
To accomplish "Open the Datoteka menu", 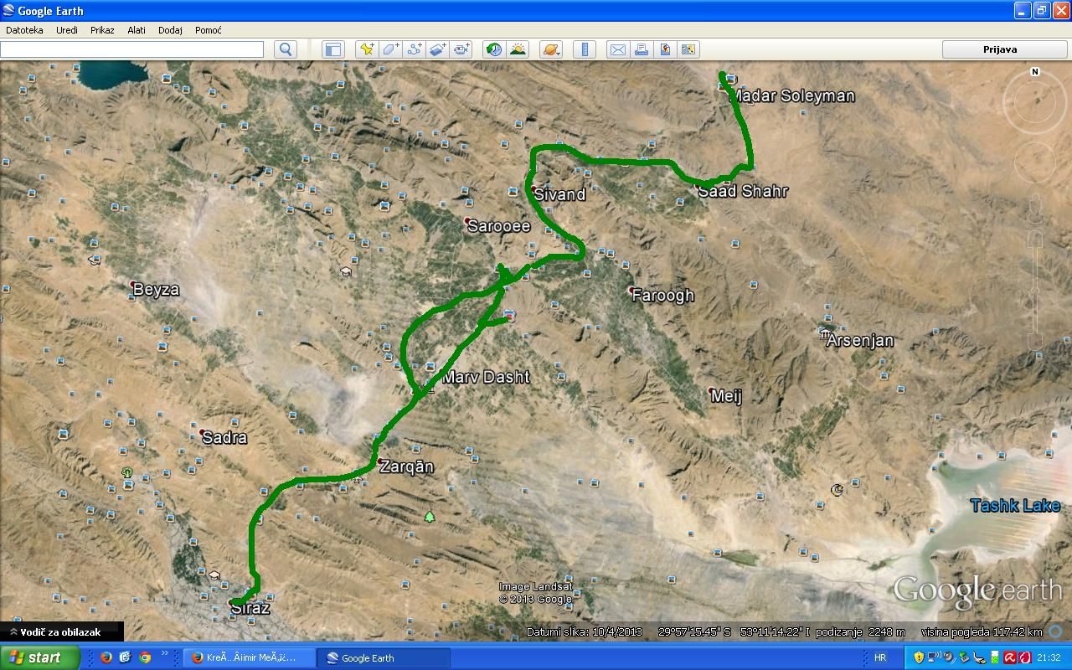I will pyautogui.click(x=24, y=30).
